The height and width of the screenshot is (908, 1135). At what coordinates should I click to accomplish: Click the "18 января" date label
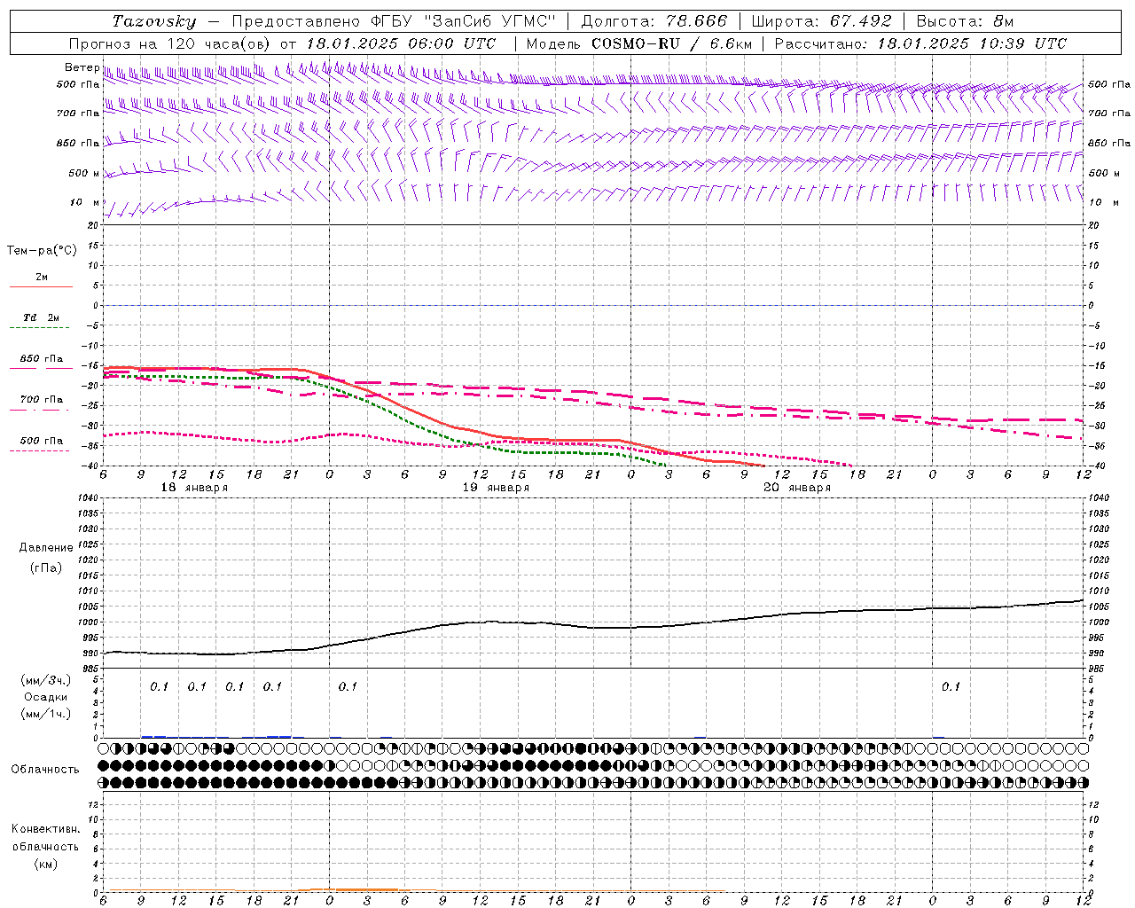coord(194,488)
